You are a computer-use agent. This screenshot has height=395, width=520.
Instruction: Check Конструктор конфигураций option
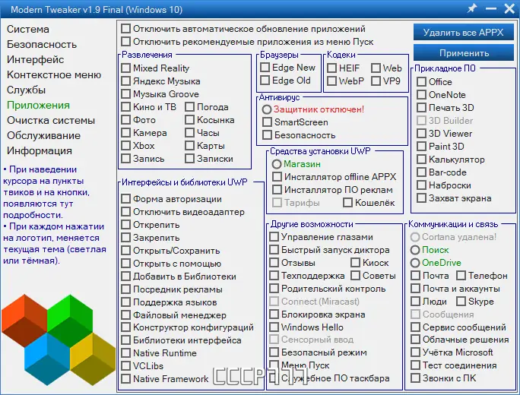125,327
